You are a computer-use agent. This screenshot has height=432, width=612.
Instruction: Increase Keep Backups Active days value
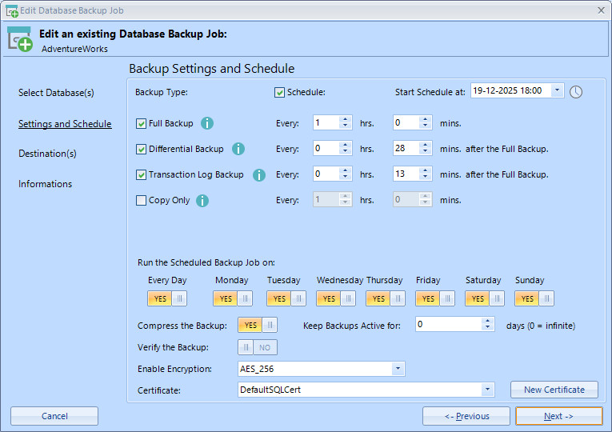(487, 321)
